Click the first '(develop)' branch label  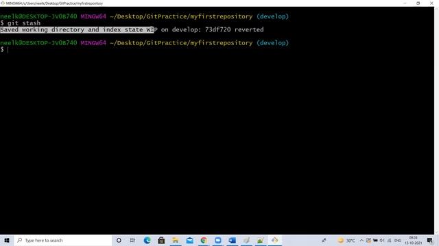click(273, 16)
